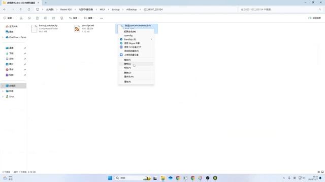Image resolution: width=325 pixels, height=182 pixels.
Task: Click the Delete trash toolbar icon
Action: (61, 18)
